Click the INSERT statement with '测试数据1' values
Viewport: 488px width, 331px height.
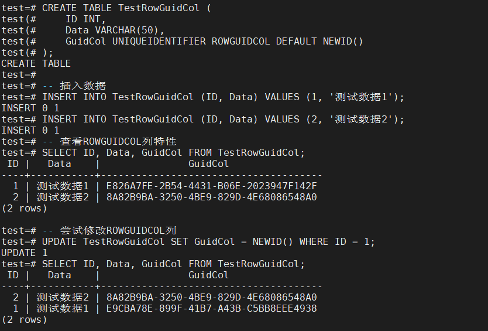[222, 97]
